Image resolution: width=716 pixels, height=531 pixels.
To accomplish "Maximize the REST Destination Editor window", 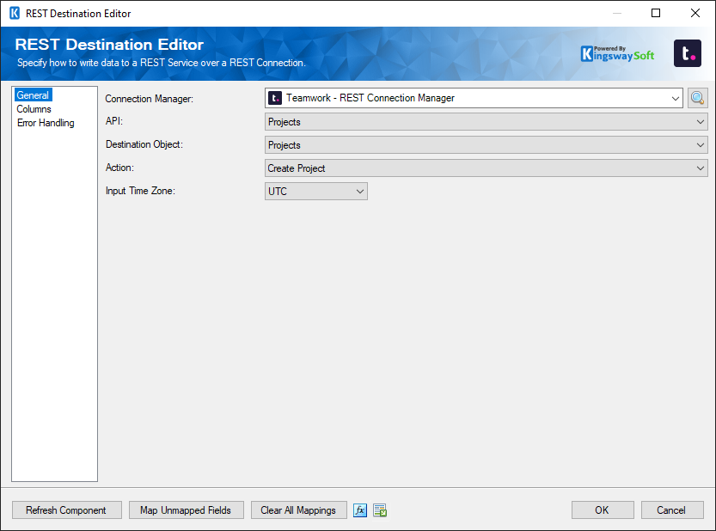I will point(656,13).
